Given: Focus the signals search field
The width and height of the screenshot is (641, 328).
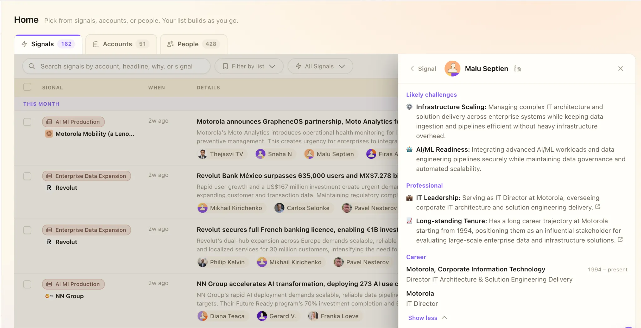Looking at the screenshot, I should pos(116,66).
